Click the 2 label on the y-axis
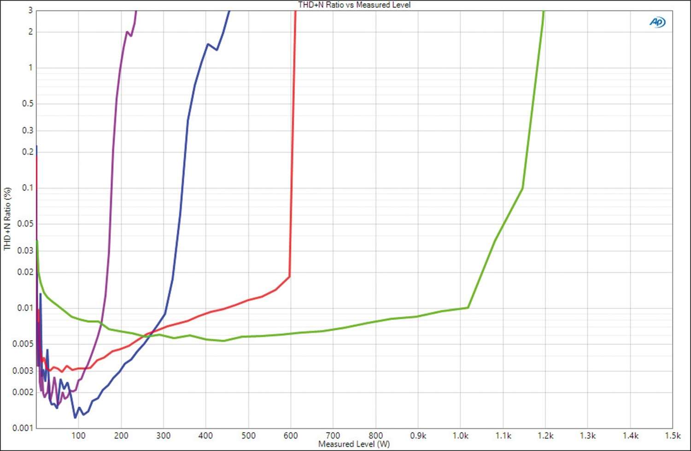This screenshot has height=451, width=691. click(x=31, y=32)
